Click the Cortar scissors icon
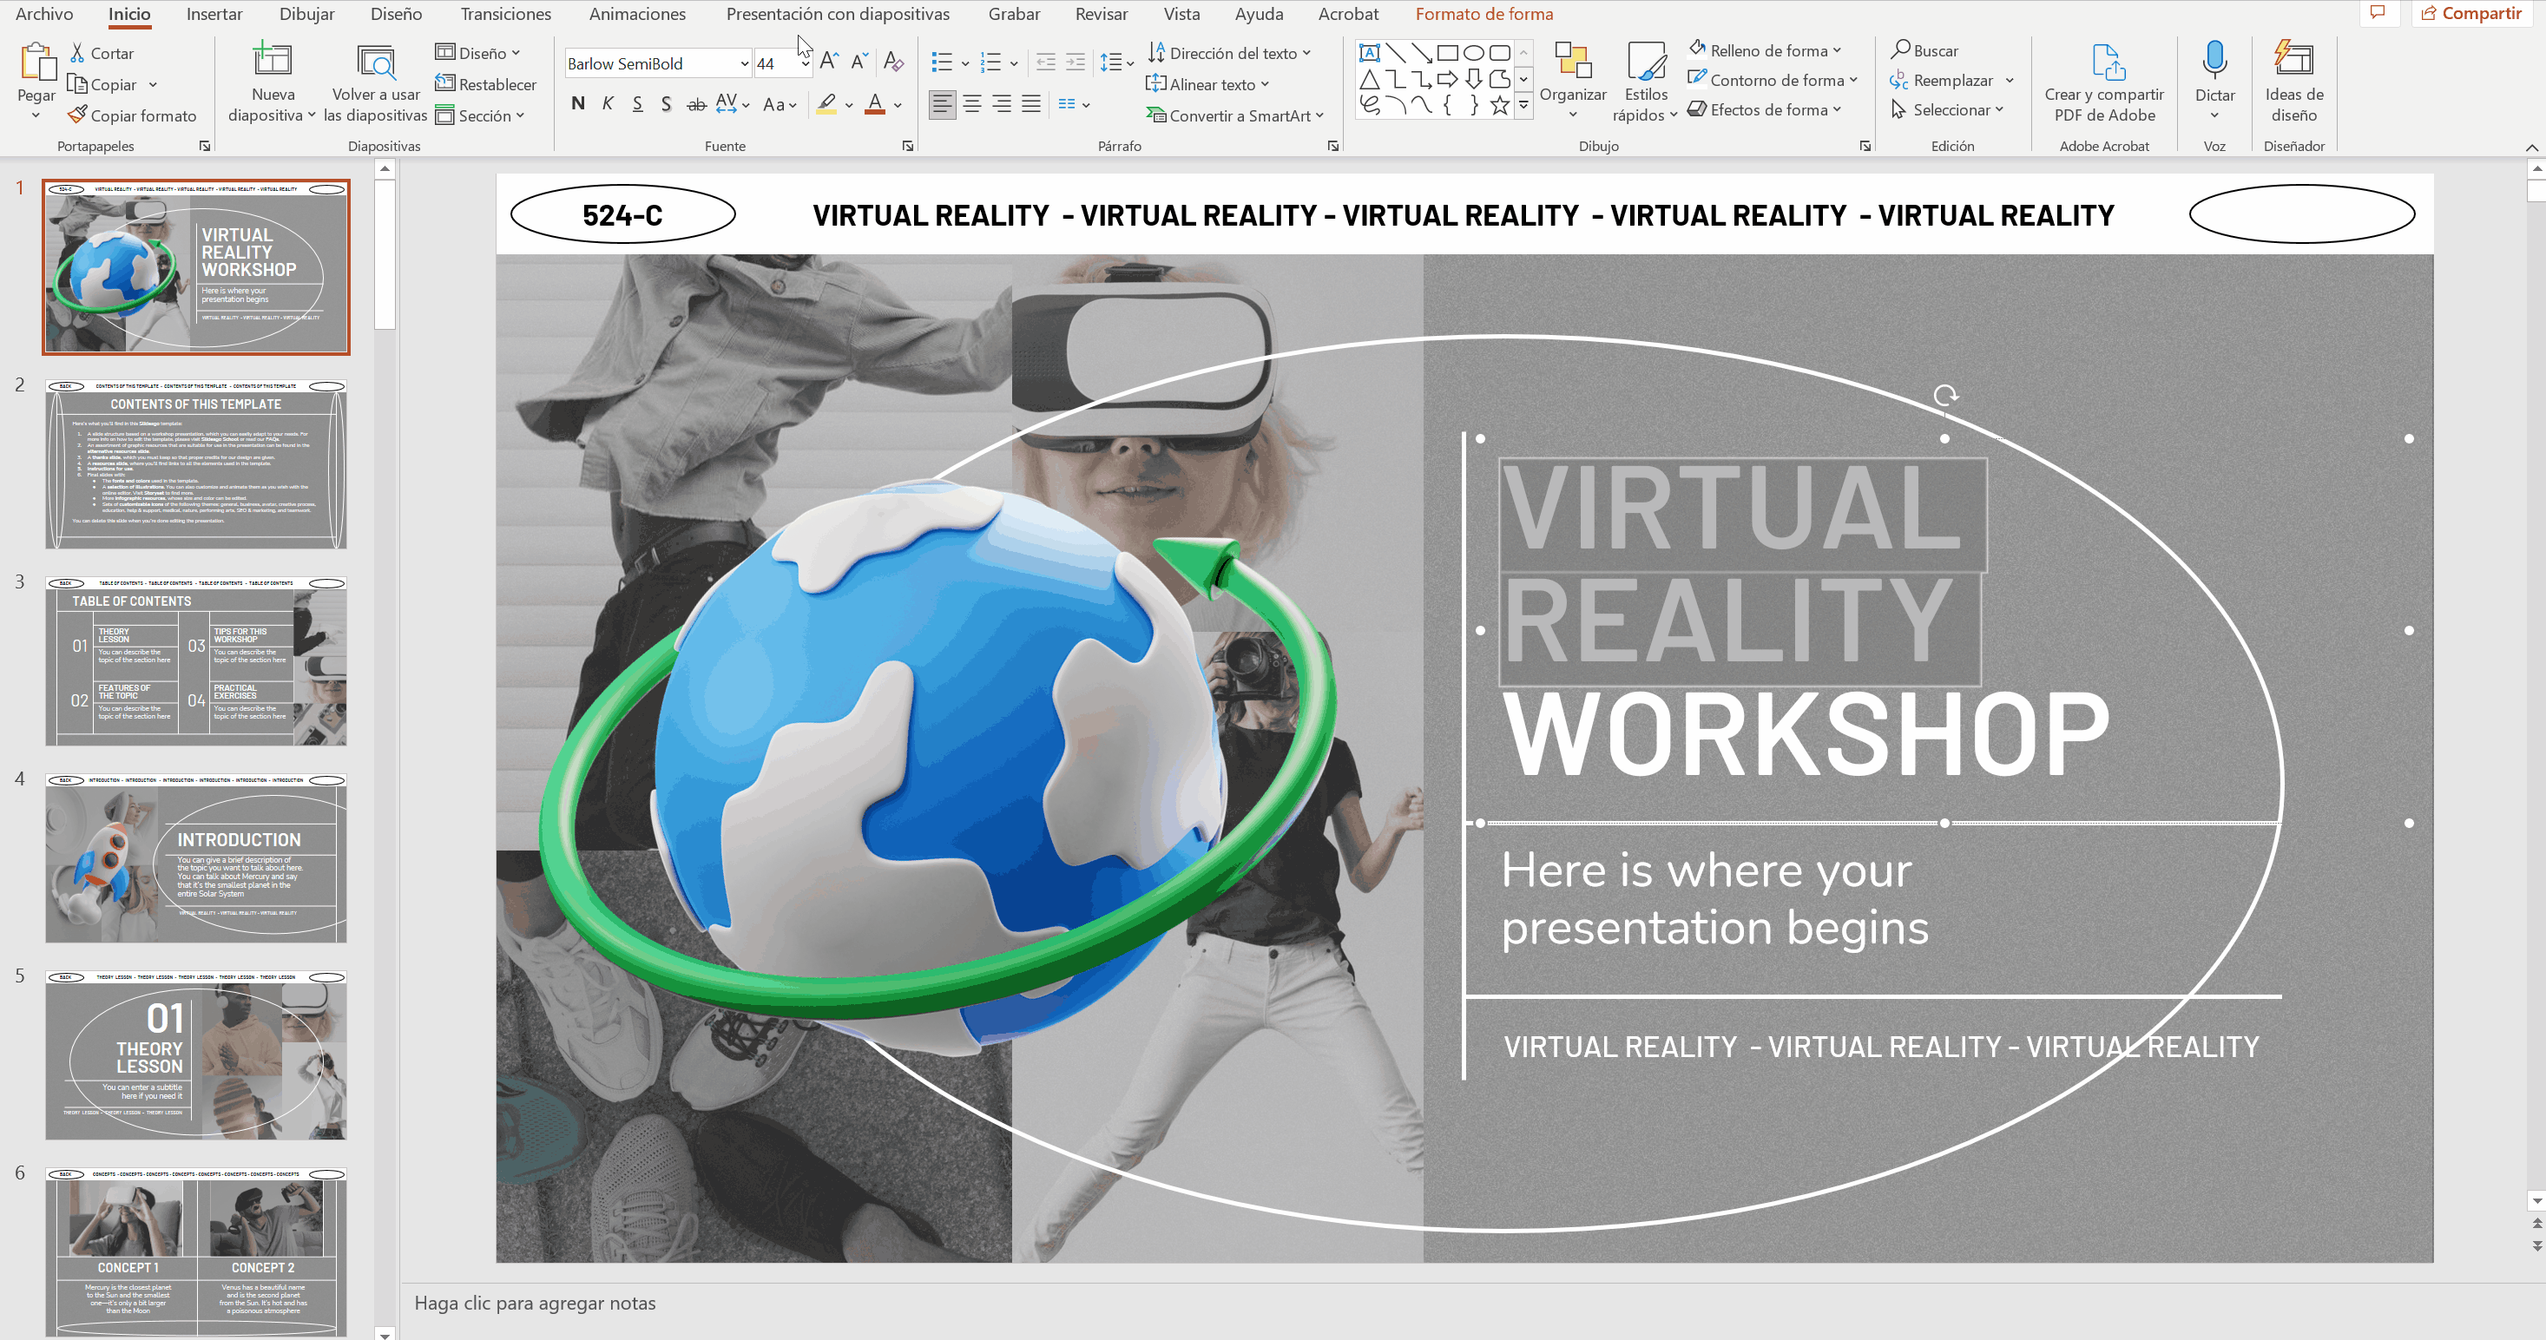The height and width of the screenshot is (1340, 2546). [x=78, y=52]
